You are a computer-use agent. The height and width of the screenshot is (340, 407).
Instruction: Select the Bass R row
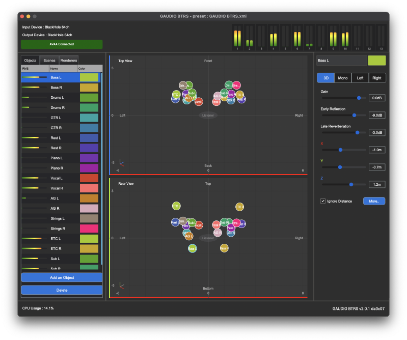[x=61, y=88]
